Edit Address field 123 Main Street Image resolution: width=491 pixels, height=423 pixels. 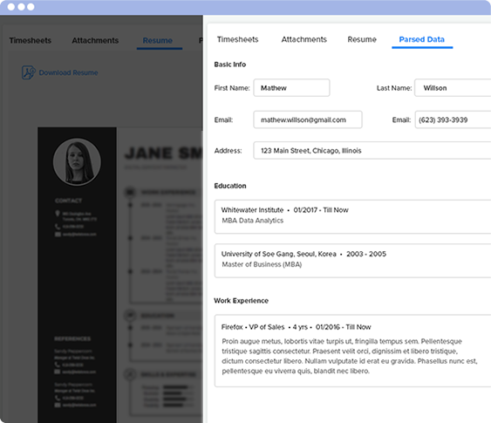point(372,151)
